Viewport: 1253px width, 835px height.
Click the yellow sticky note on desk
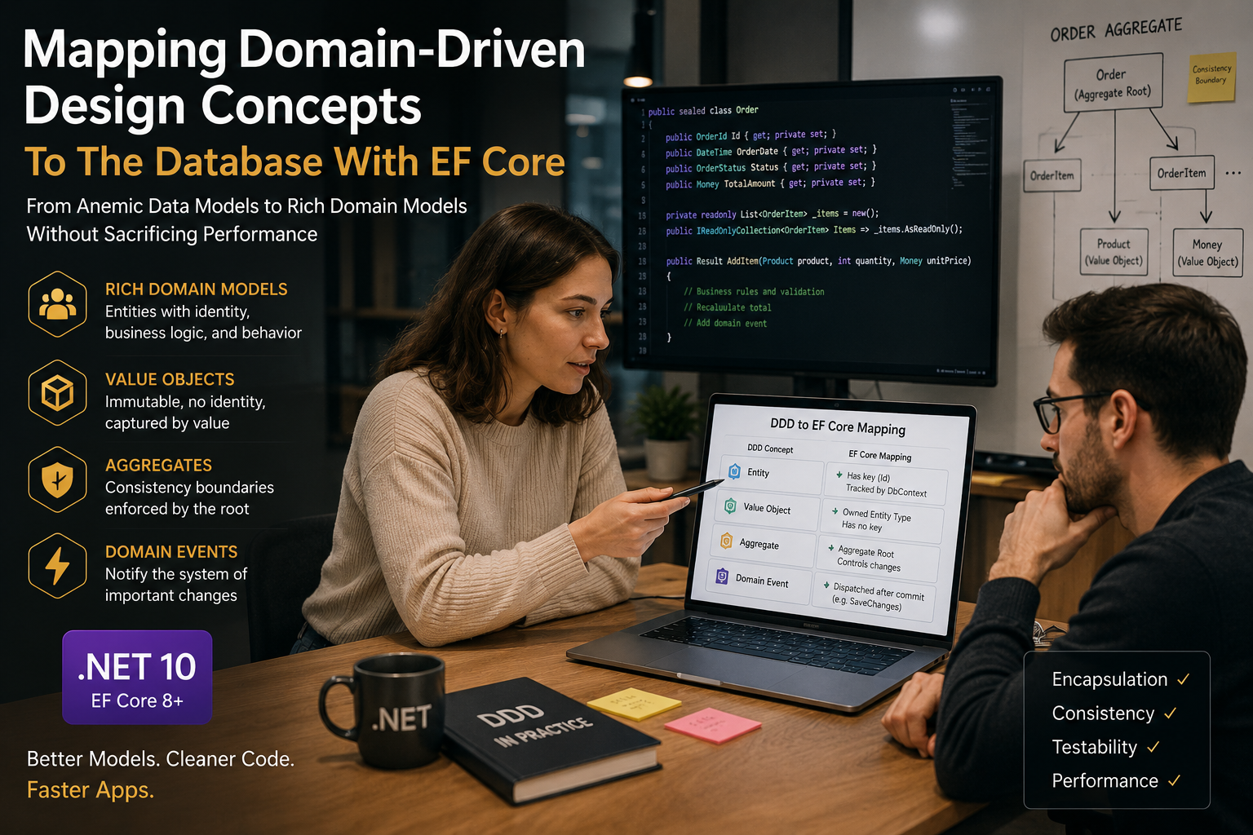tap(634, 704)
